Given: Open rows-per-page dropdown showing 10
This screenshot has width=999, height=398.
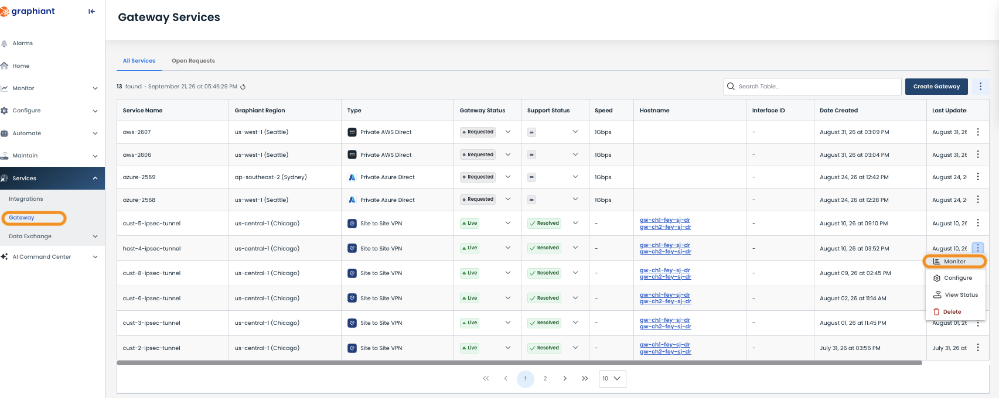Looking at the screenshot, I should (612, 379).
